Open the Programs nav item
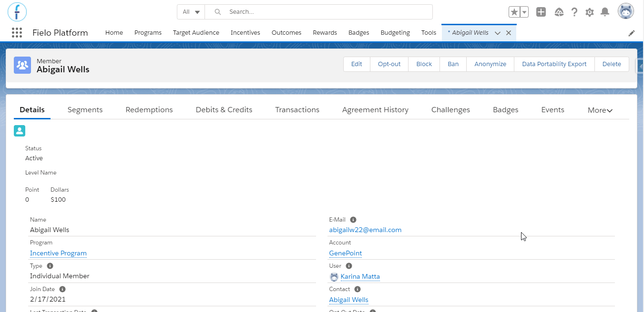The width and height of the screenshot is (644, 312). [148, 33]
